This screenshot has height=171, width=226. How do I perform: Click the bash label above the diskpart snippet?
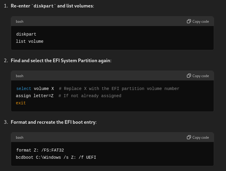click(19, 22)
